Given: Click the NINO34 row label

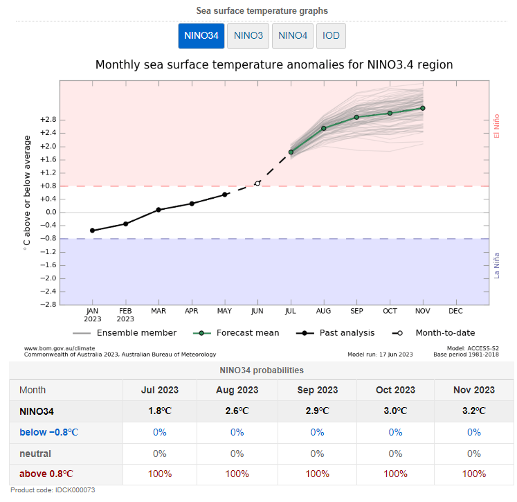Looking at the screenshot, I should [37, 411].
